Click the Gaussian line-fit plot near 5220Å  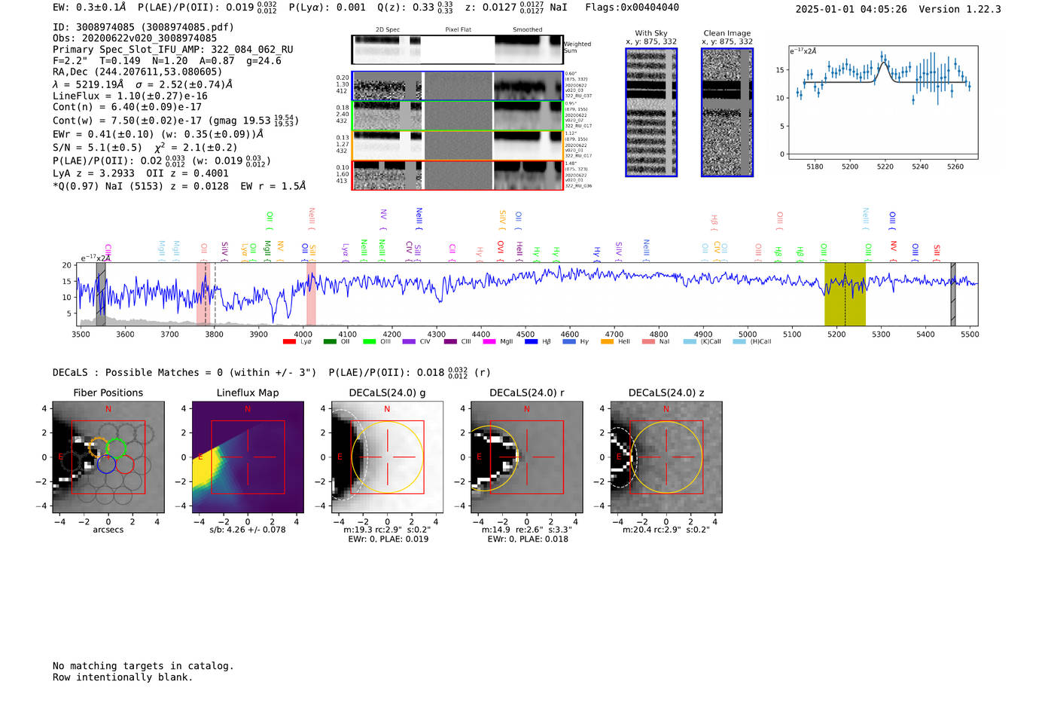(882, 102)
